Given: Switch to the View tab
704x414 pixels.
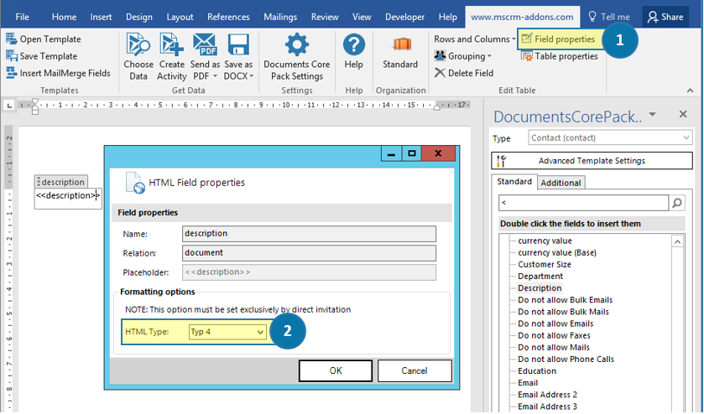Looking at the screenshot, I should click(362, 17).
